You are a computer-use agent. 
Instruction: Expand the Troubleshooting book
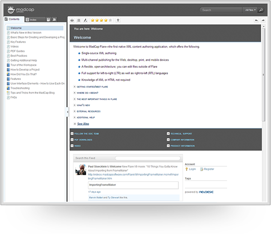[x=18, y=88]
